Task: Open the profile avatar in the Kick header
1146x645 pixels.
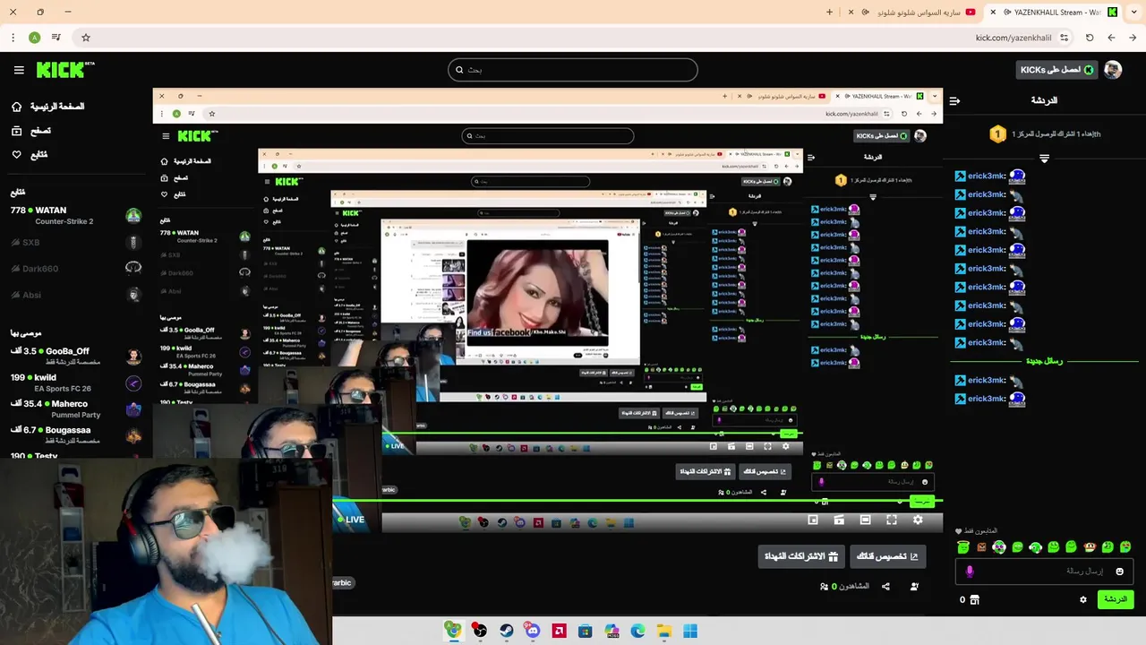Action: (x=1113, y=70)
